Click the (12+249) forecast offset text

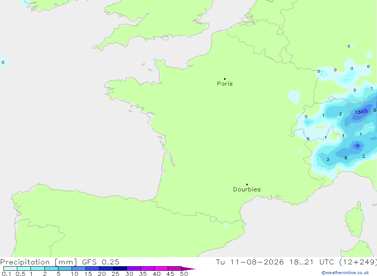(x=358, y=262)
